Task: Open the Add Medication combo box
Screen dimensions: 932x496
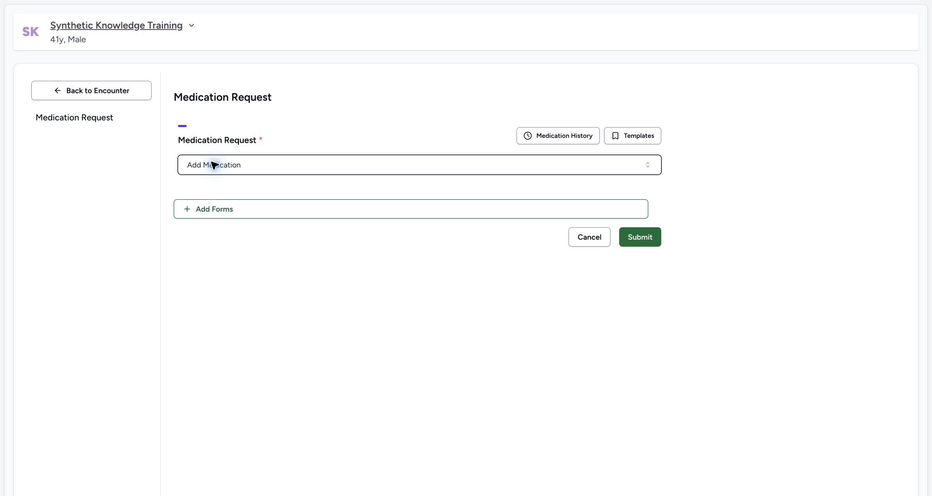Action: click(419, 165)
